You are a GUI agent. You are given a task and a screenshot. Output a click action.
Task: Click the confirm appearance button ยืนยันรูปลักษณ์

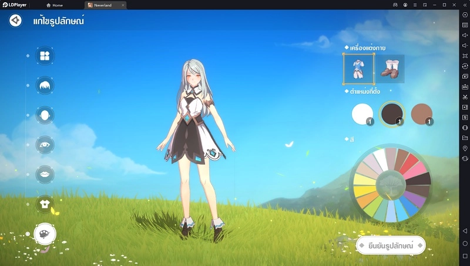tap(391, 245)
